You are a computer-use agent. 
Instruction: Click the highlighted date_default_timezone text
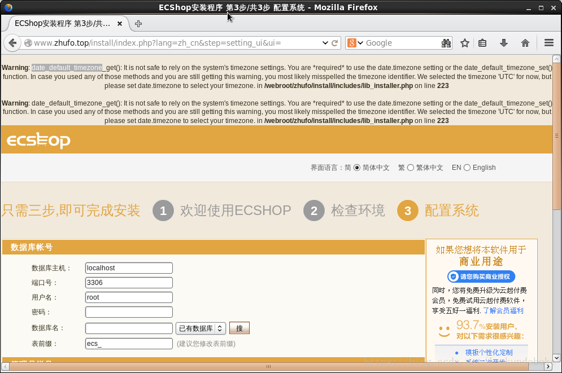67,68
